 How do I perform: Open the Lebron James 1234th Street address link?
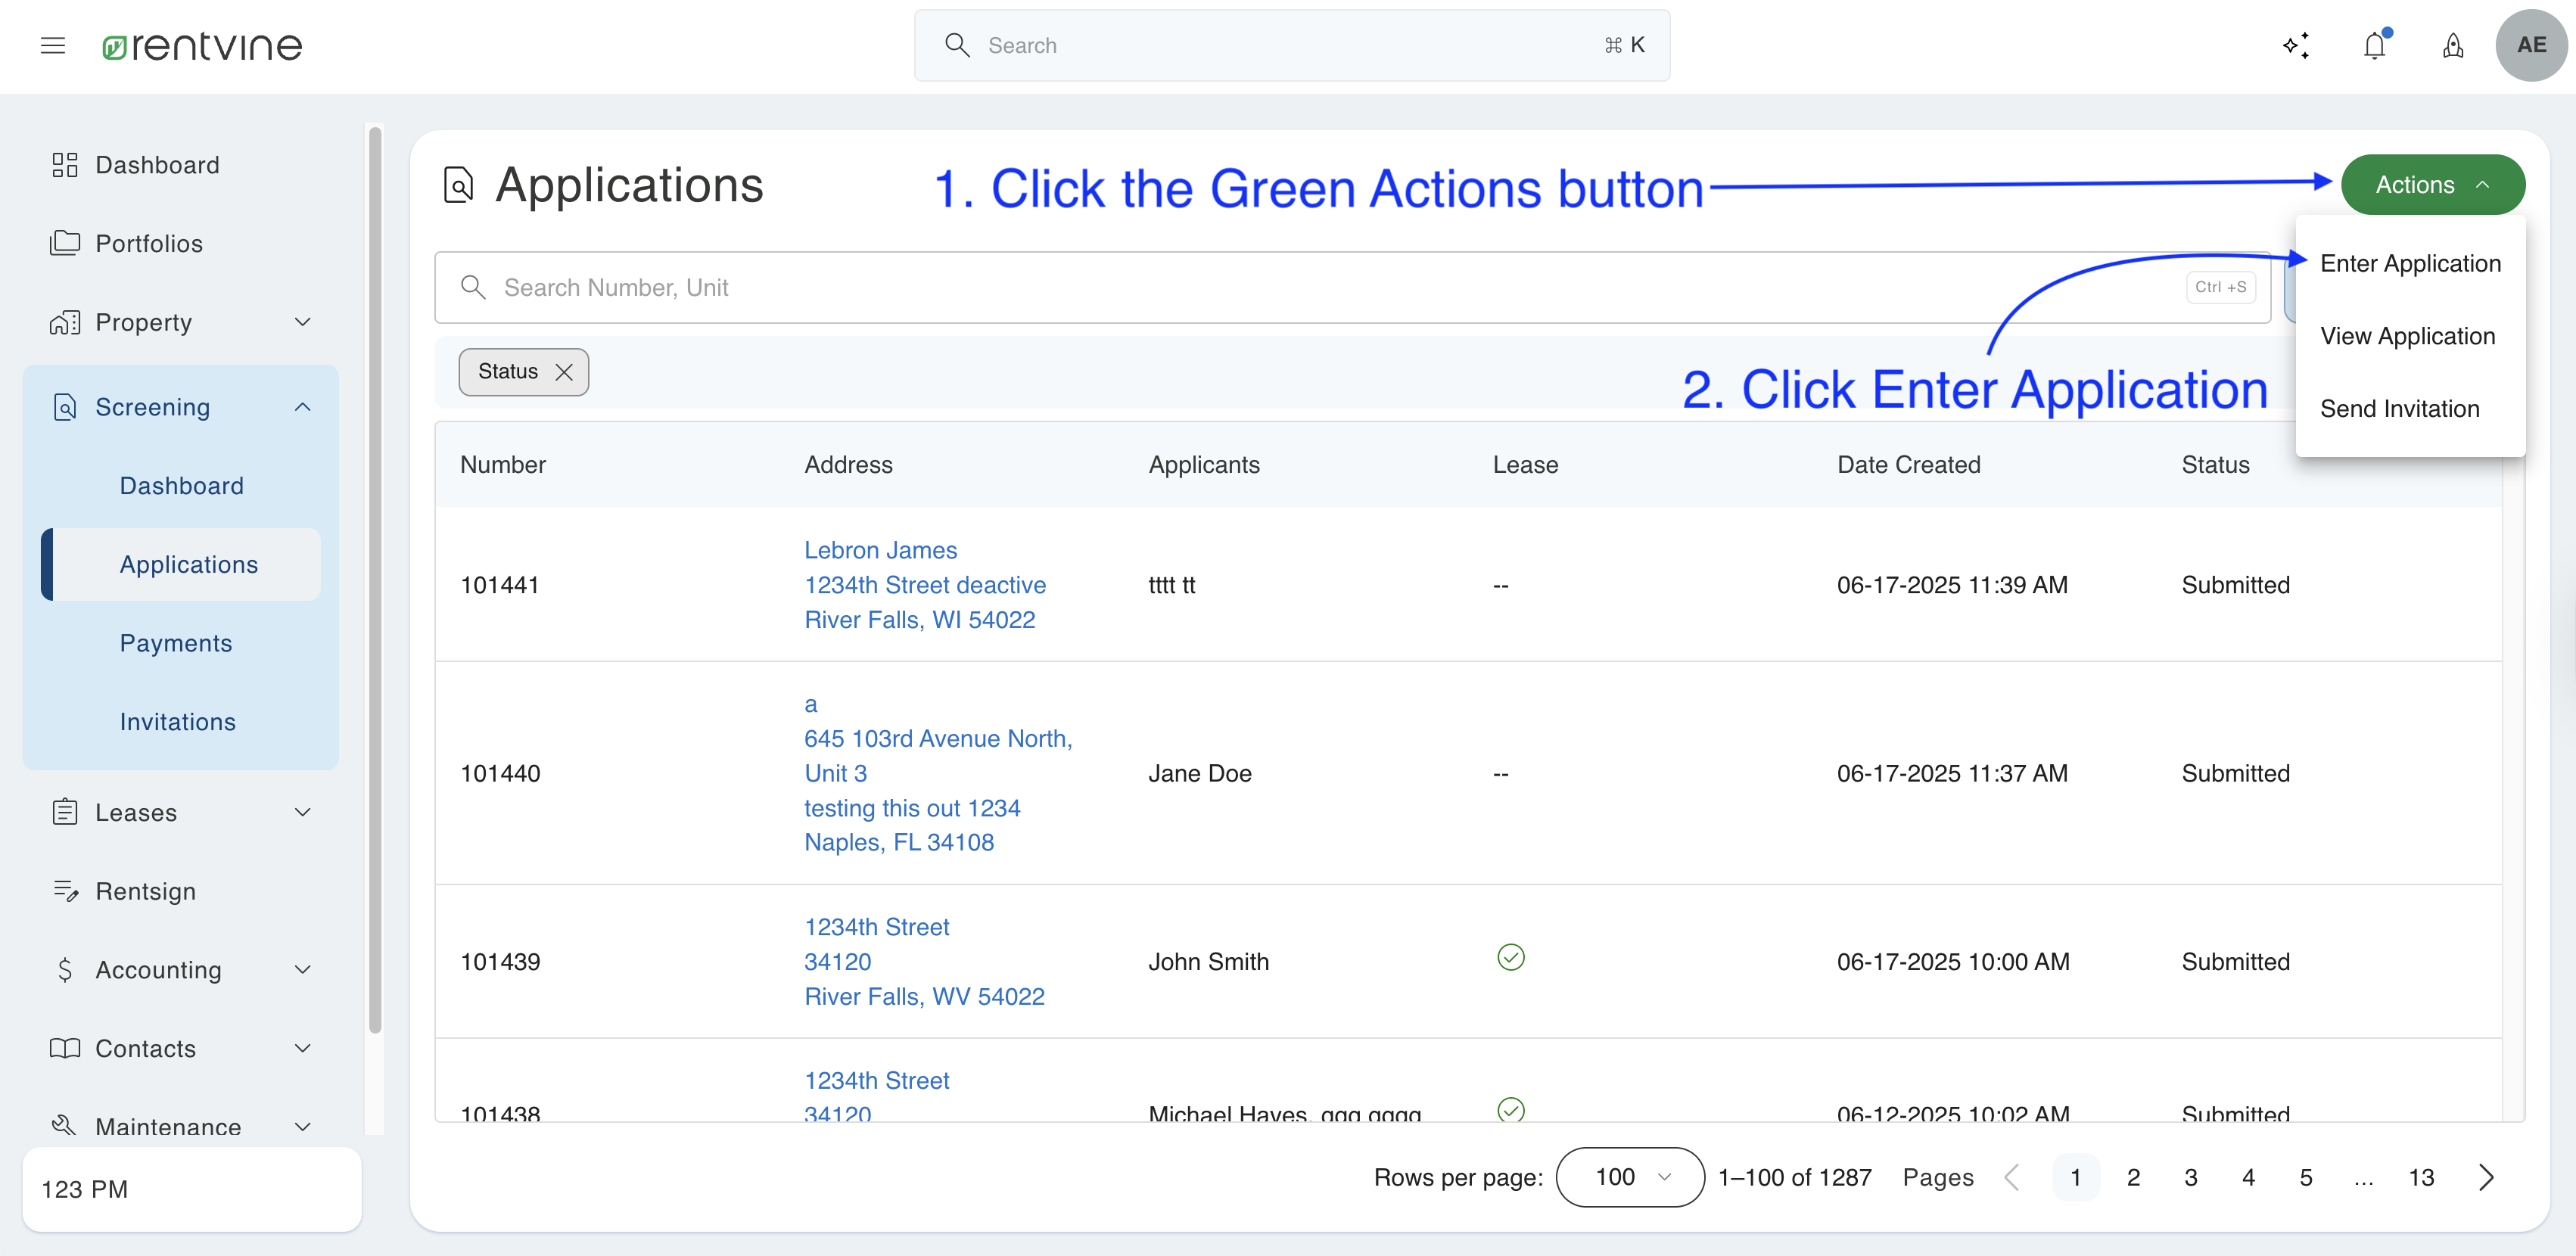point(924,585)
